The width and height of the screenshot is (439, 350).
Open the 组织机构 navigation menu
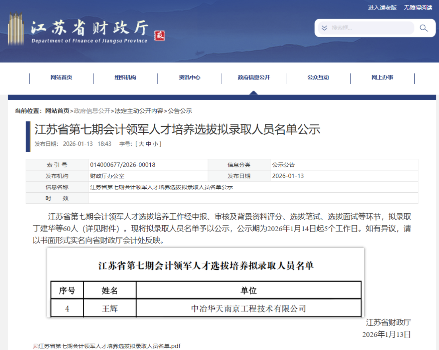(125, 77)
